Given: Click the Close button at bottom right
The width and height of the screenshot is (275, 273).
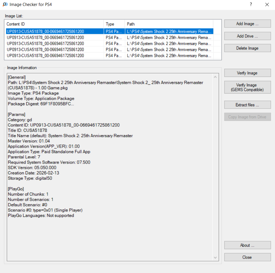Looking at the screenshot, I should pos(247,257).
